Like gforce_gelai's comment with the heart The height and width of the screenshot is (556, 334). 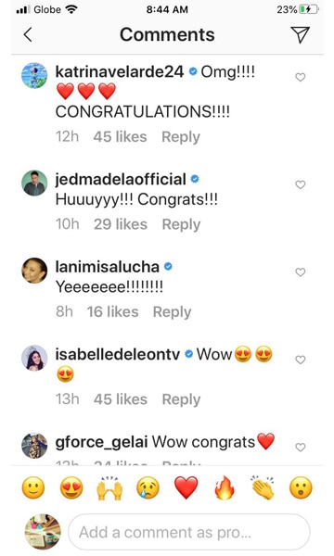pos(301,448)
